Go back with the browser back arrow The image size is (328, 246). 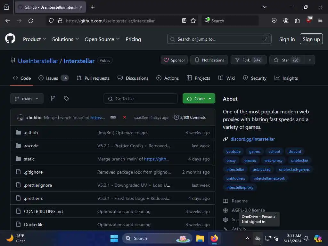pyautogui.click(x=8, y=21)
